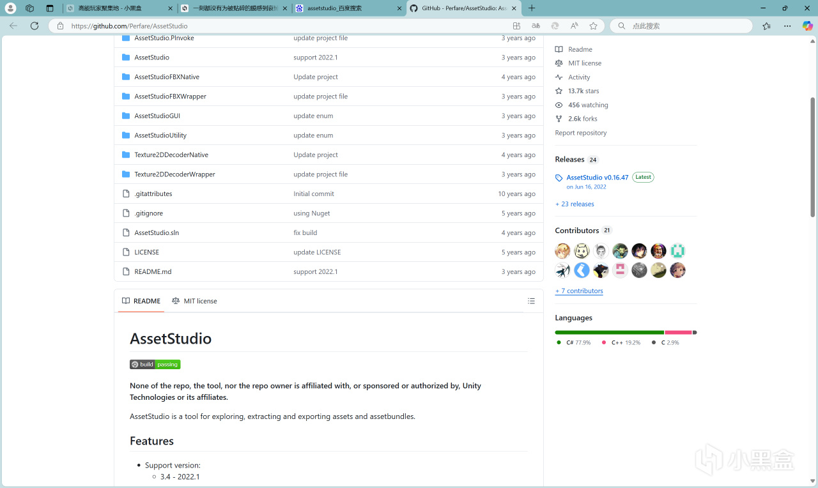Click the translate page icon in address bar
Viewport: 818px width, 488px height.
[536, 26]
